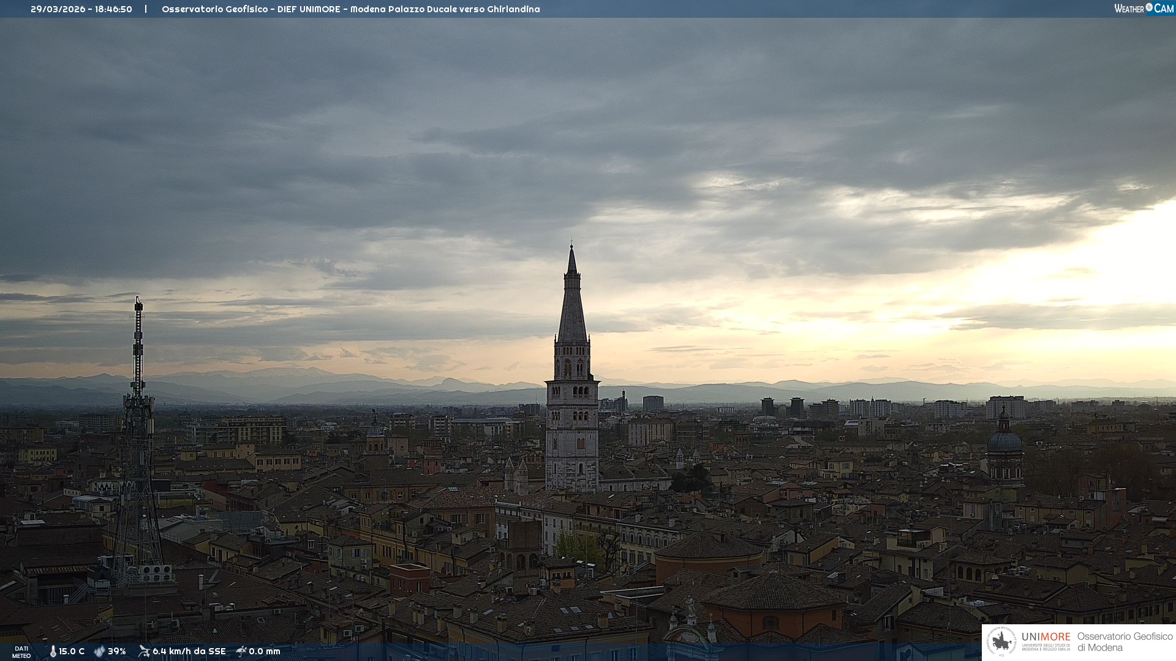The width and height of the screenshot is (1176, 661).
Task: Click the humidity water droplets icon
Action: pyautogui.click(x=99, y=651)
